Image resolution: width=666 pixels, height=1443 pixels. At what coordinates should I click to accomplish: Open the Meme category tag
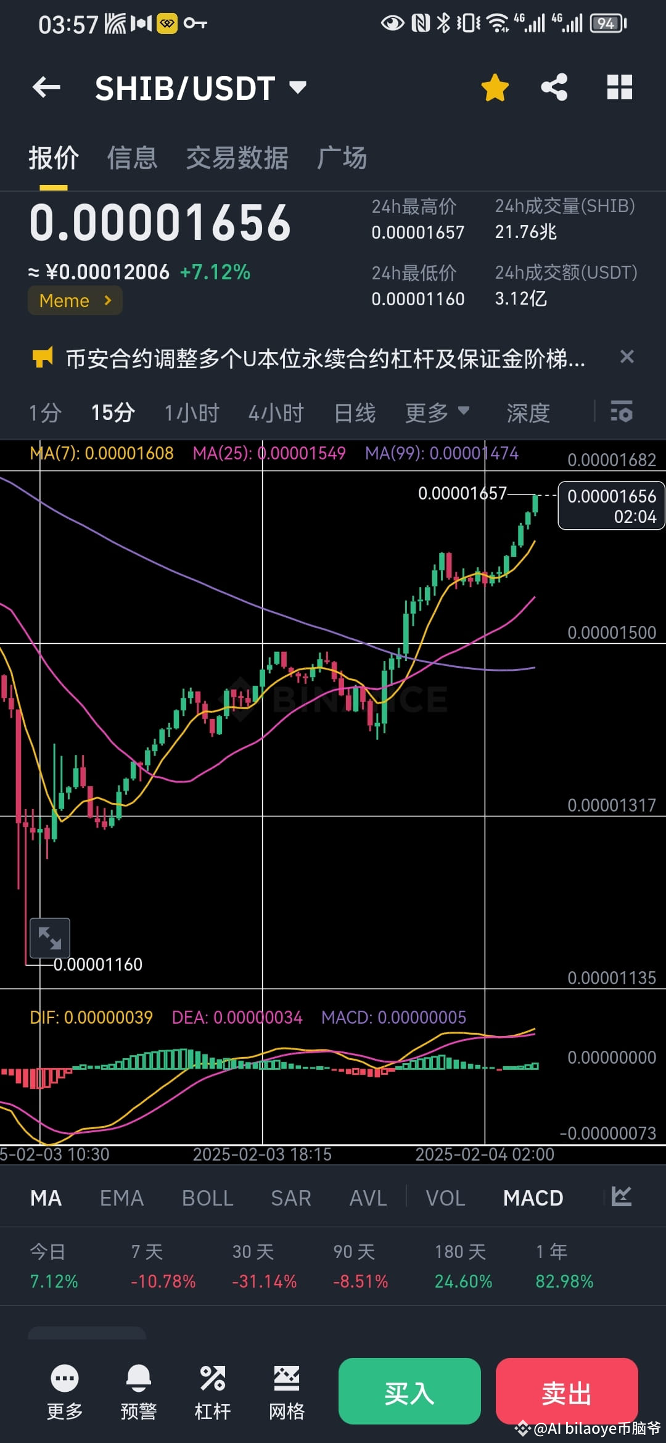click(75, 300)
